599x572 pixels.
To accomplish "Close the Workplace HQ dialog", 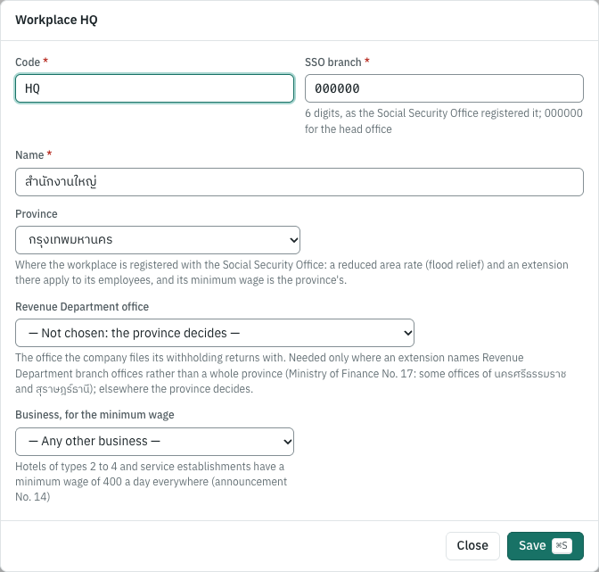I will click(x=472, y=545).
